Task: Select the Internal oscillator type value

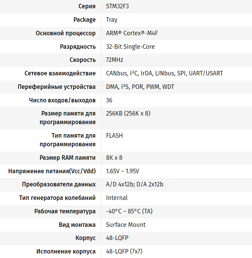Action: (117, 198)
